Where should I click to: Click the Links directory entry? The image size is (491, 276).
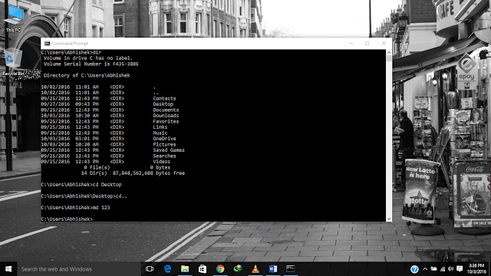click(160, 127)
